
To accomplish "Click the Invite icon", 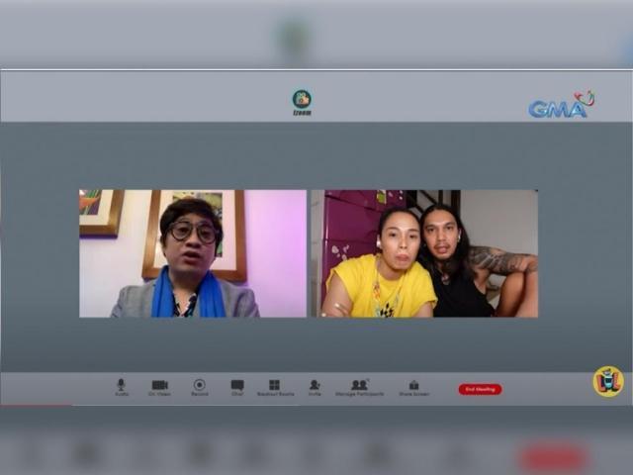I will pos(315,384).
